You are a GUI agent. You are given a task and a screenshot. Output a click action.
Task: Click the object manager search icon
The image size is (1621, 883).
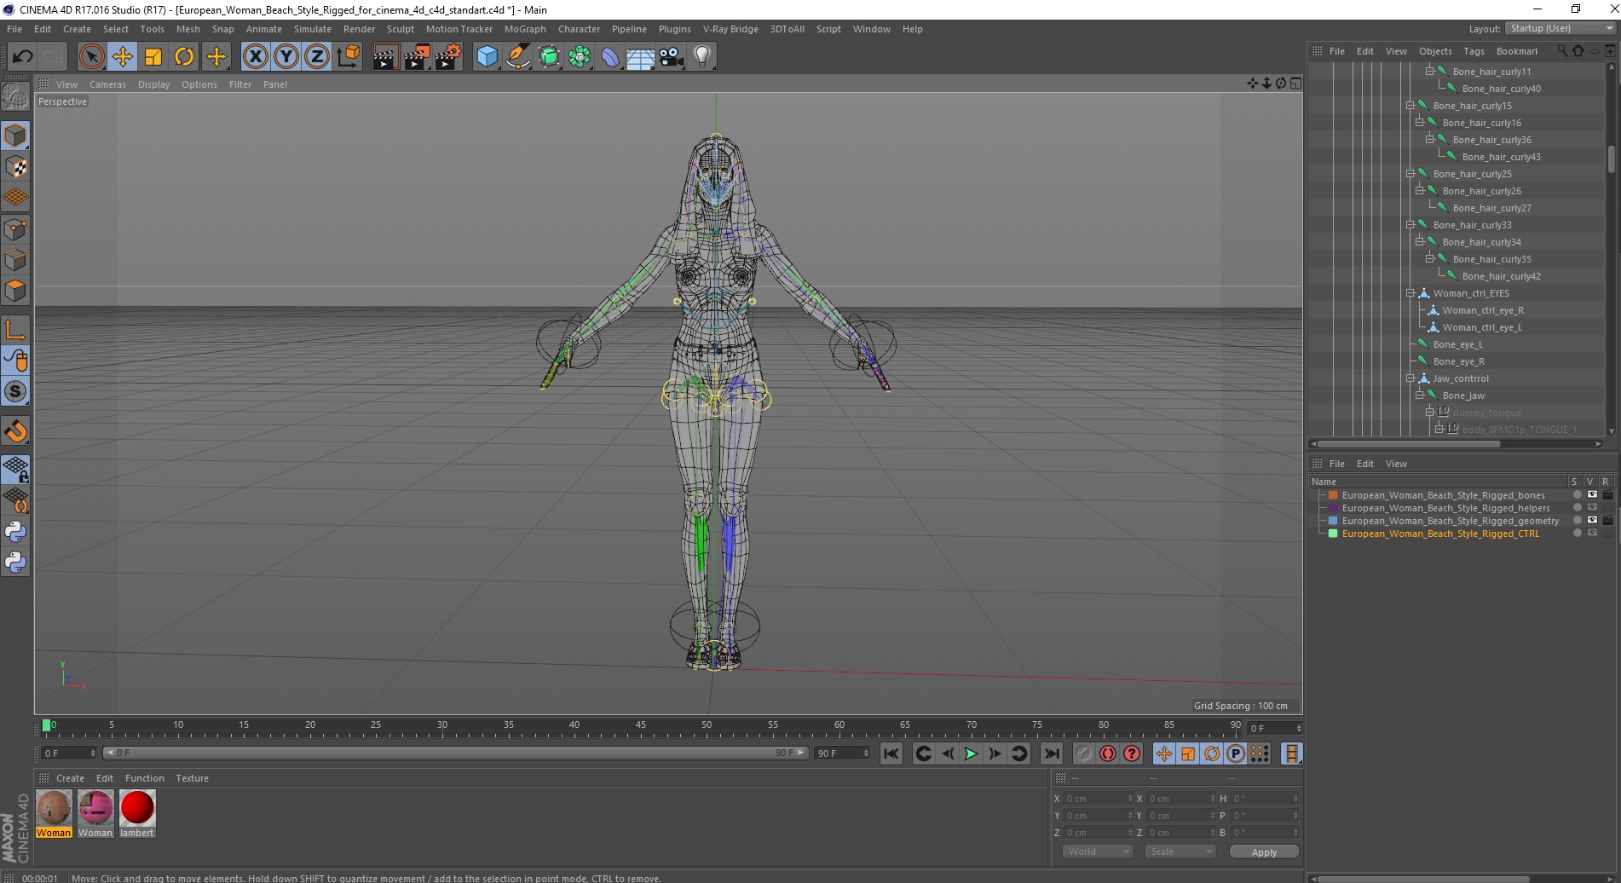pyautogui.click(x=1561, y=50)
